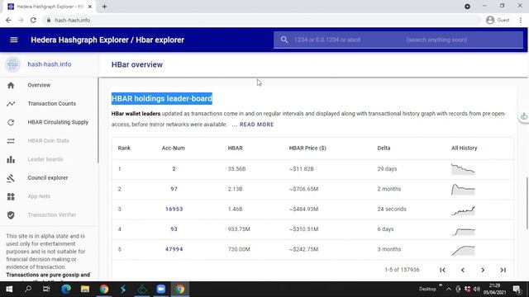Open the hamburger navigation menu
This screenshot has height=297, width=529.
pos(14,40)
